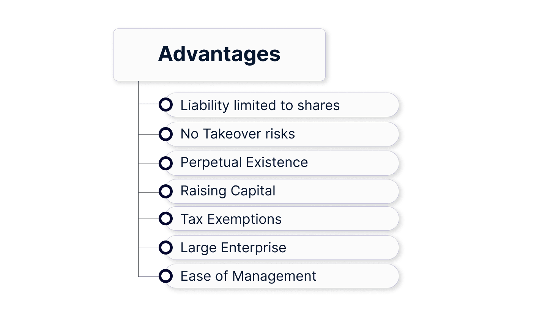Select the ring icon next to No Takeover risks
Image resolution: width=553 pixels, height=316 pixels.
pos(165,134)
